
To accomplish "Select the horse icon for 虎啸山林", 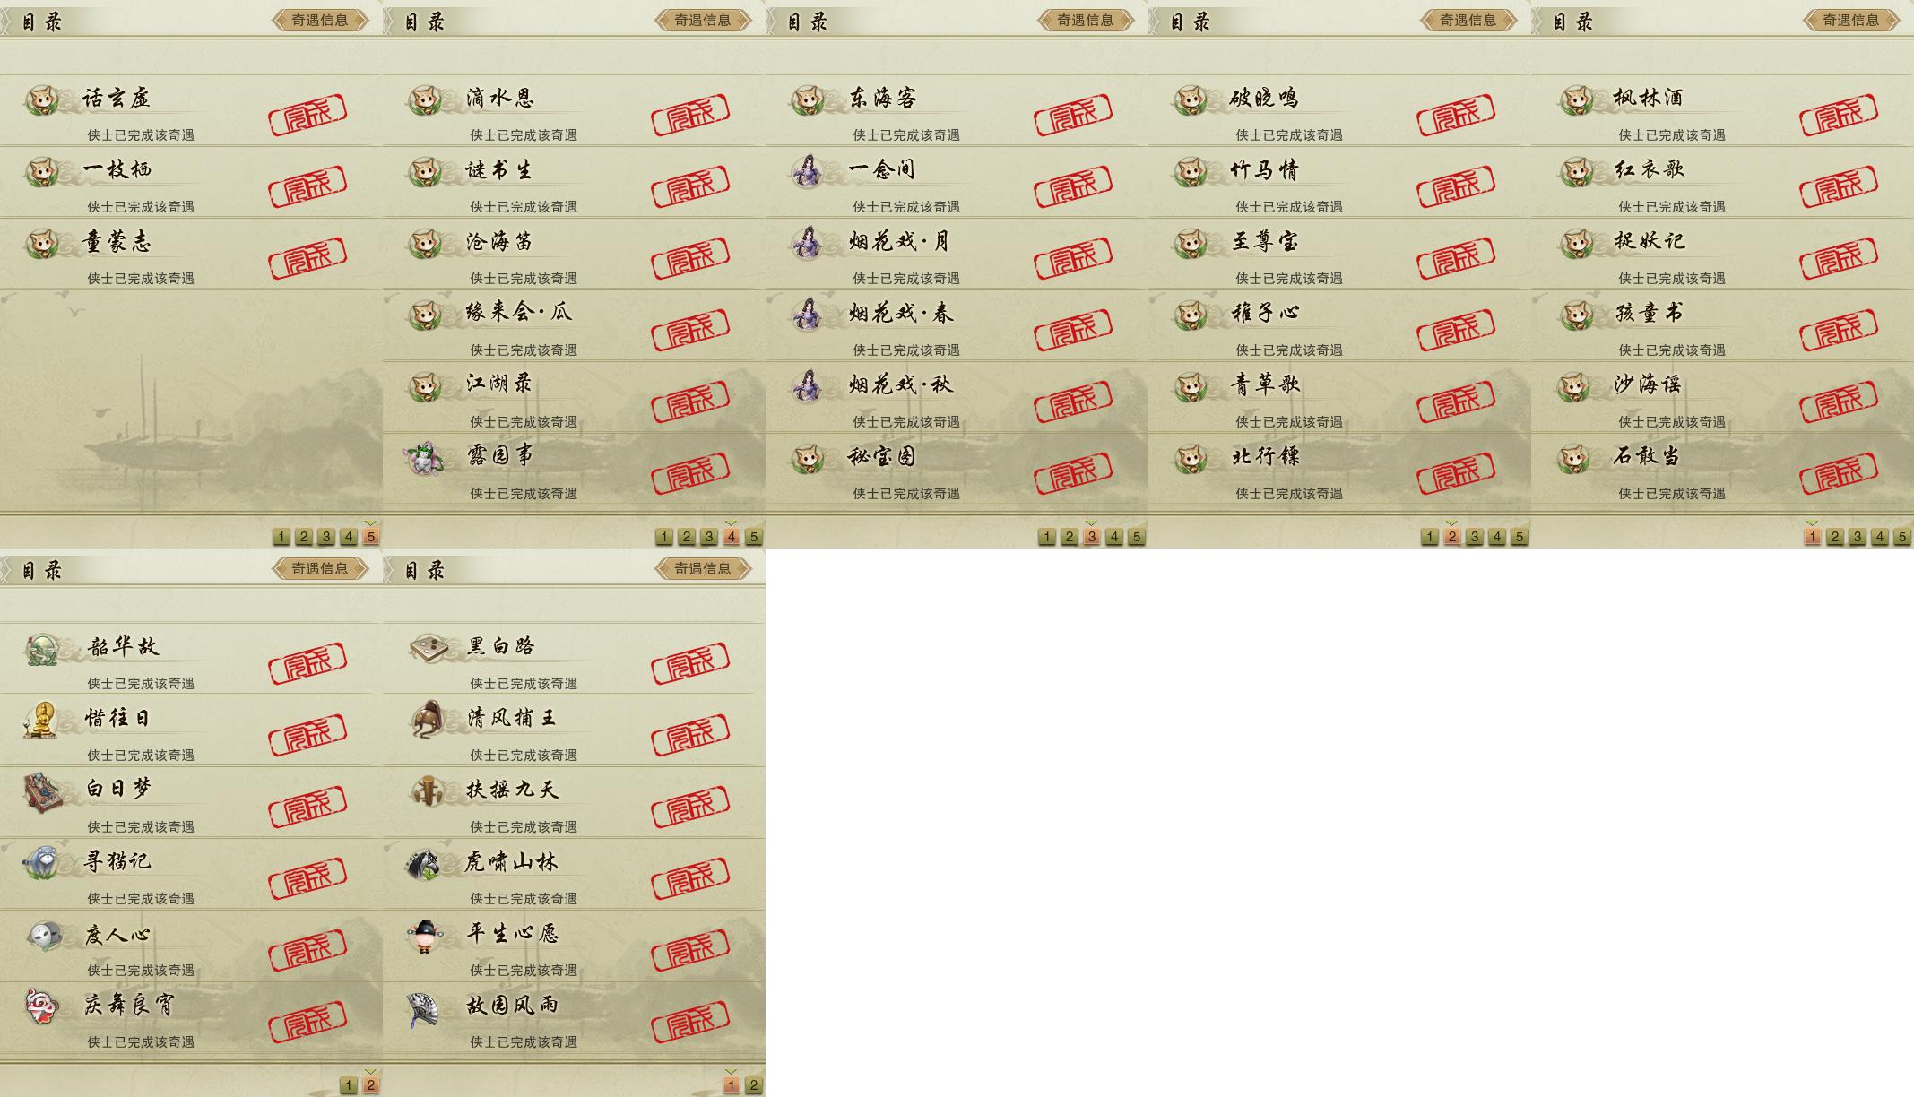I will (x=424, y=863).
